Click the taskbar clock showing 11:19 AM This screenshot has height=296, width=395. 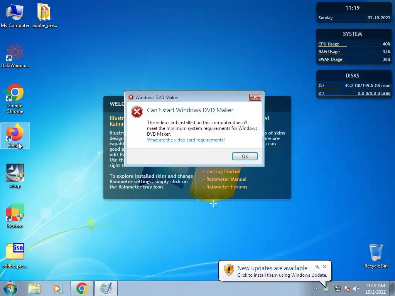[375, 289]
